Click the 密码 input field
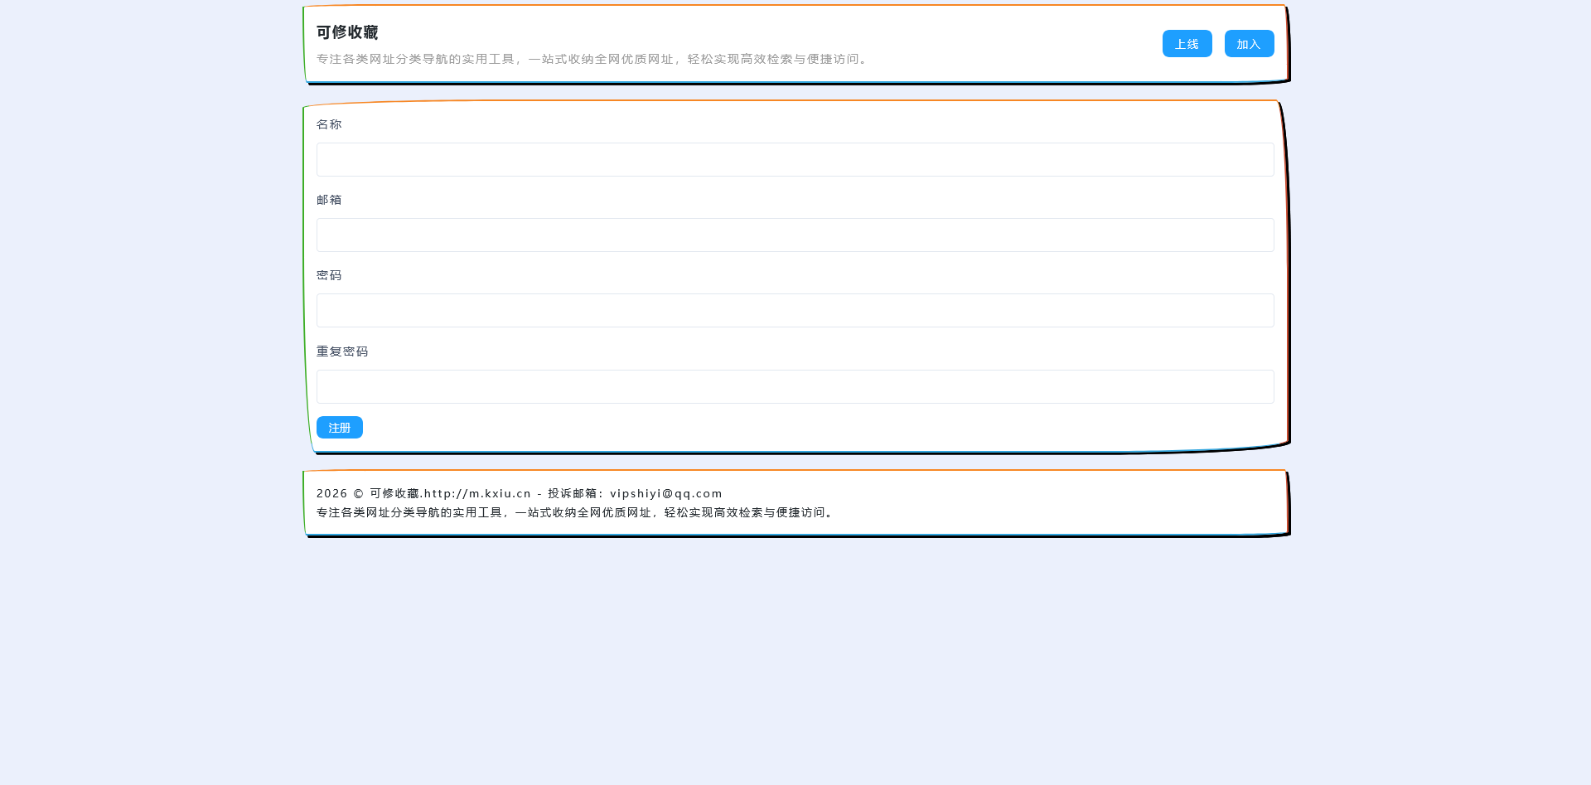The image size is (1591, 785). [x=795, y=310]
